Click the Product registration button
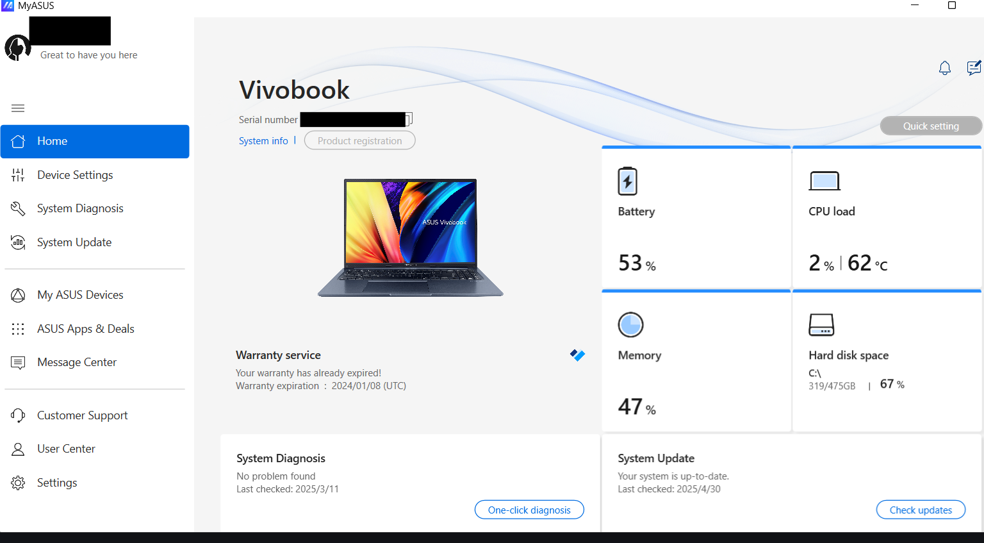This screenshot has height=543, width=984. coord(359,140)
